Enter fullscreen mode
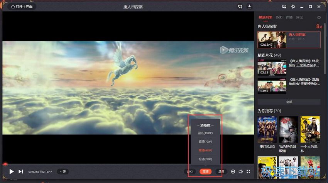The image size is (328, 183). [x=248, y=171]
